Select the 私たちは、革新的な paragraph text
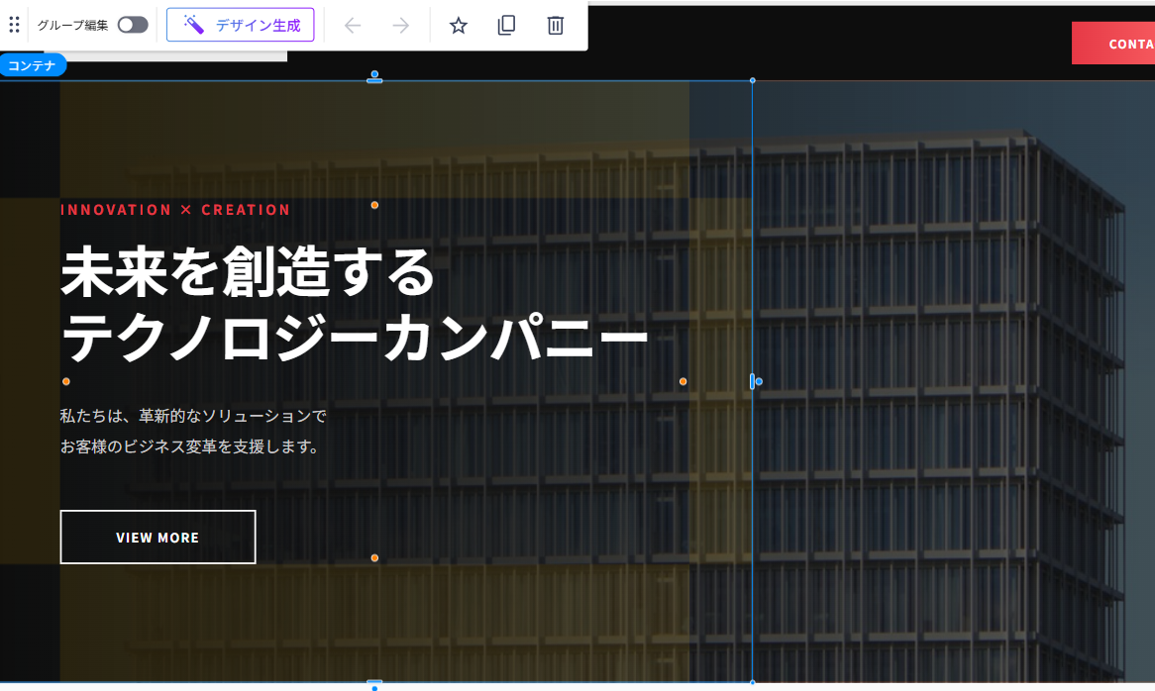 coord(192,416)
